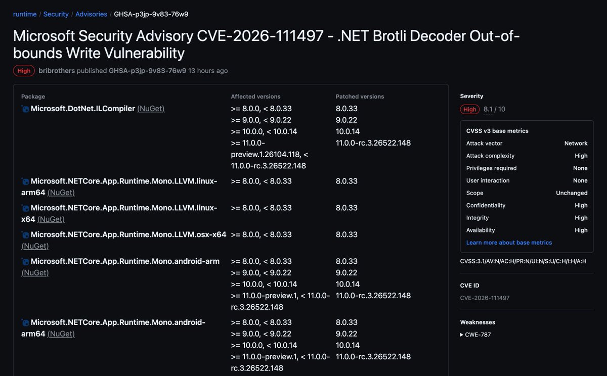Click the Confidentiality High row
The image size is (607, 376).
pos(527,205)
